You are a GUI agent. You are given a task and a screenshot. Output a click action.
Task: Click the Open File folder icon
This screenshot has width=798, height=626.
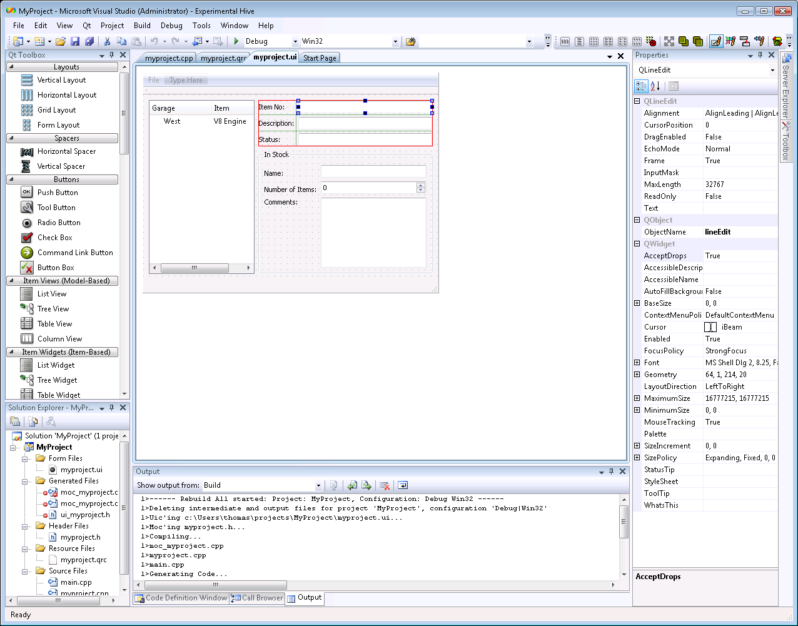[x=61, y=41]
